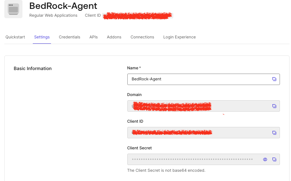The image size is (291, 181).
Task: Click the Domain field label
Action: pos(134,95)
